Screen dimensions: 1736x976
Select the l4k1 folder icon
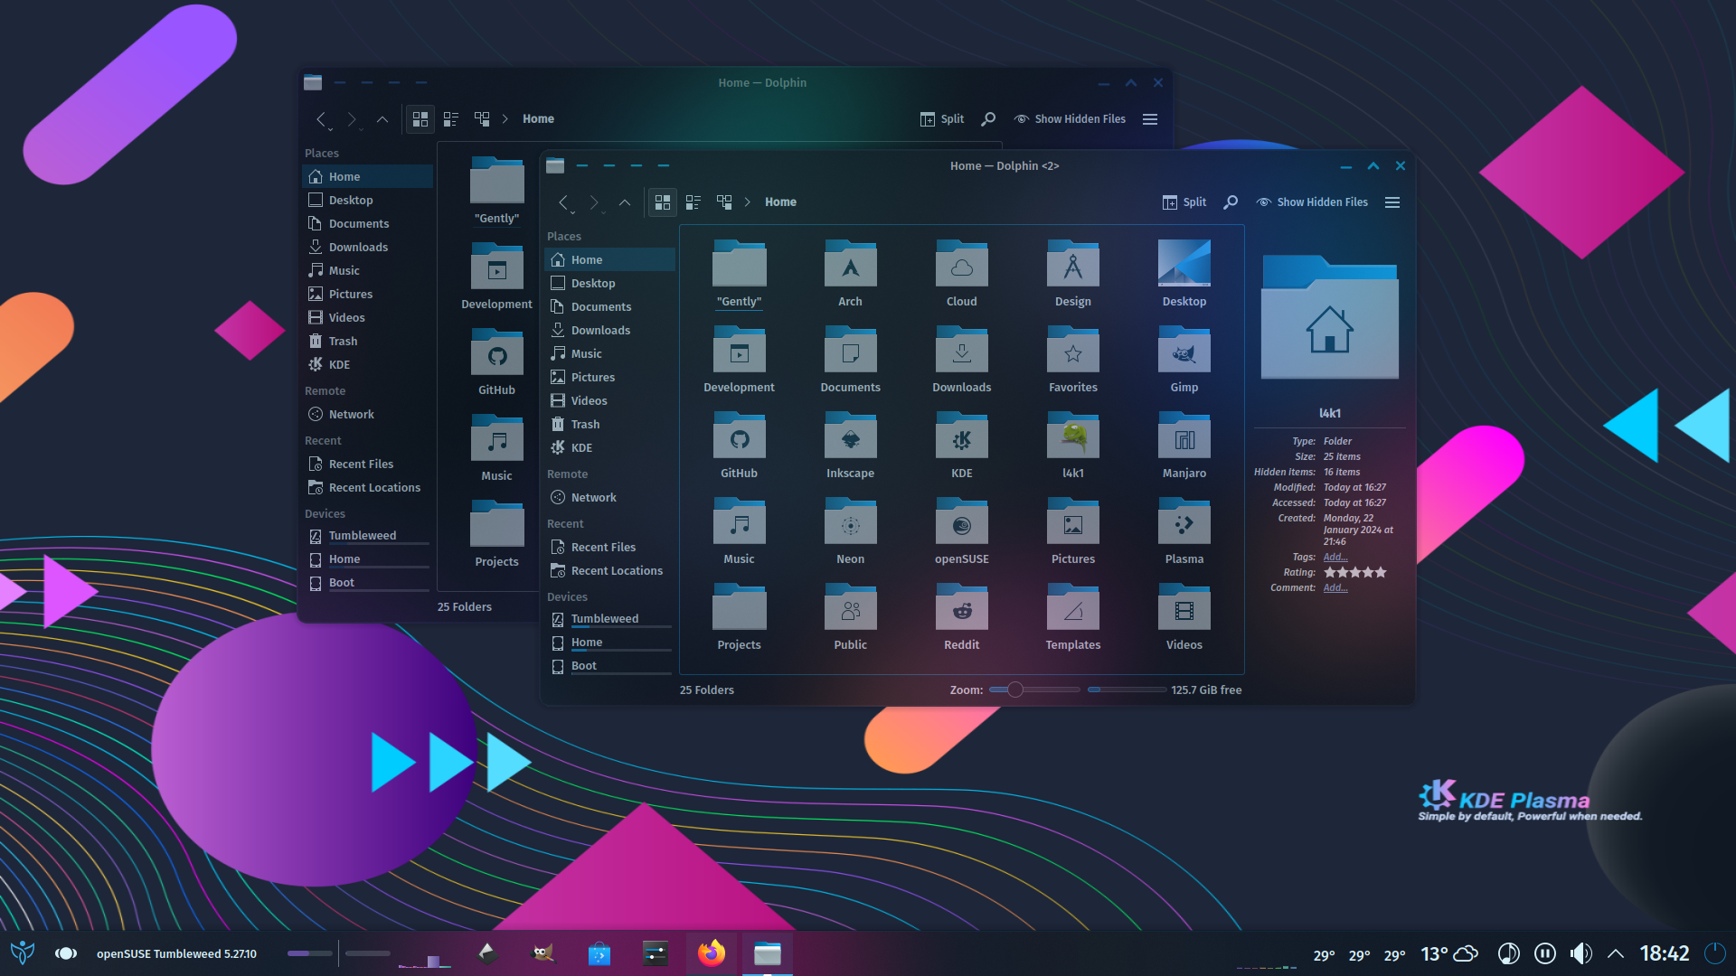pos(1072,436)
